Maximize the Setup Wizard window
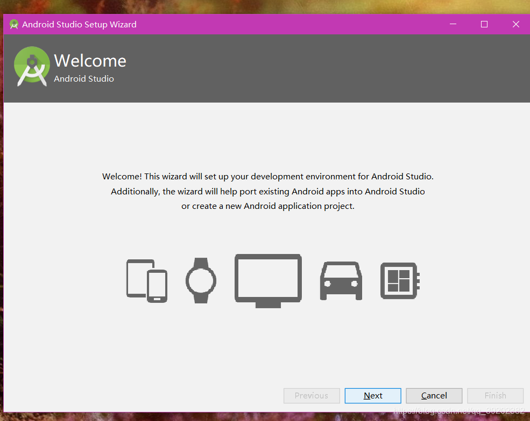The width and height of the screenshot is (530, 421). (x=484, y=24)
